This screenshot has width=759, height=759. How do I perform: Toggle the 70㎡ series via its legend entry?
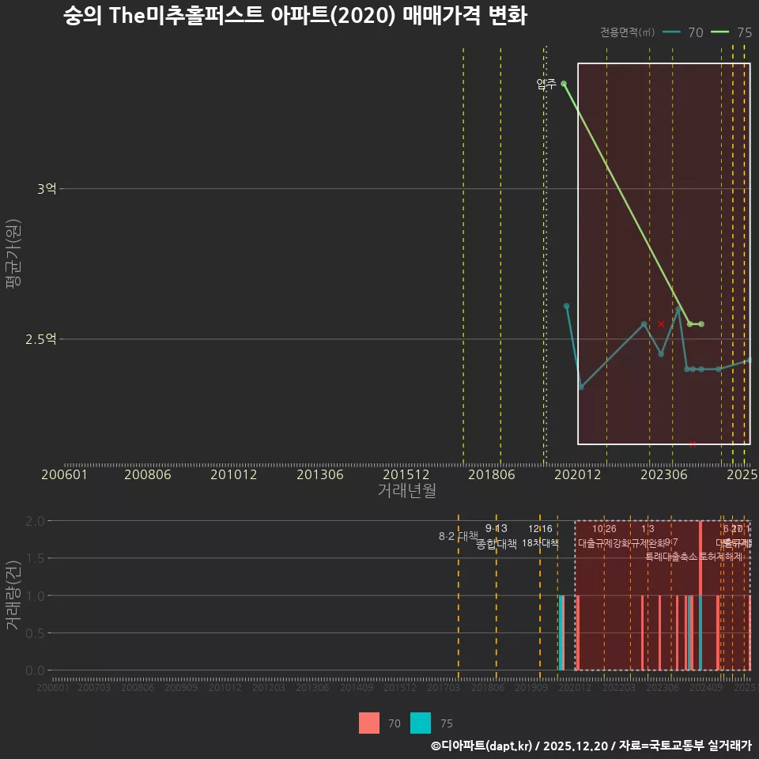tap(697, 33)
